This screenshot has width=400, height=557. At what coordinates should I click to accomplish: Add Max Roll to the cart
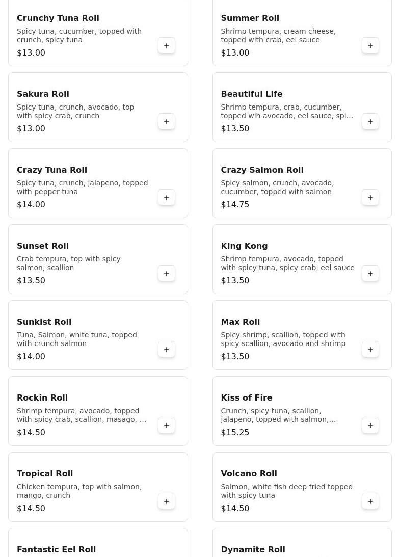[370, 350]
